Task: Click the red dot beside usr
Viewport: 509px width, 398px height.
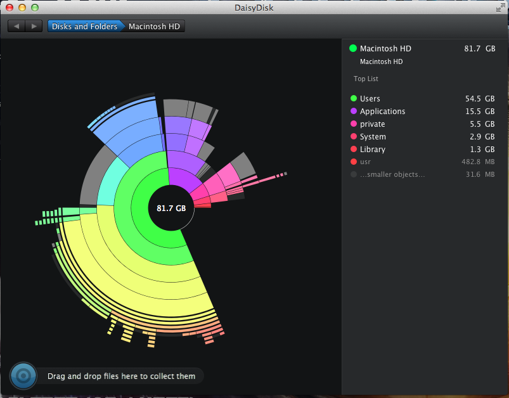Action: coord(354,162)
